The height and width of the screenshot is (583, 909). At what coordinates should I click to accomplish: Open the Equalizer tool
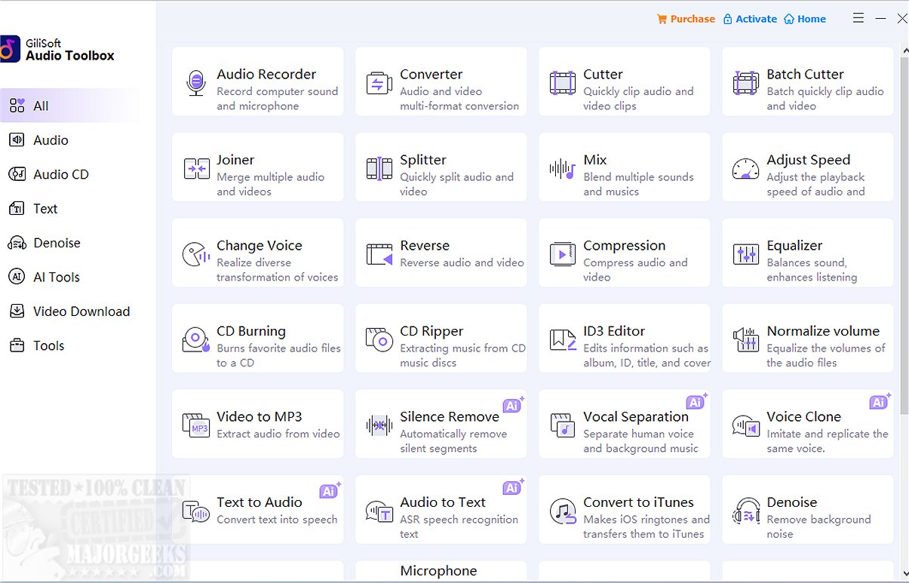pyautogui.click(x=807, y=253)
